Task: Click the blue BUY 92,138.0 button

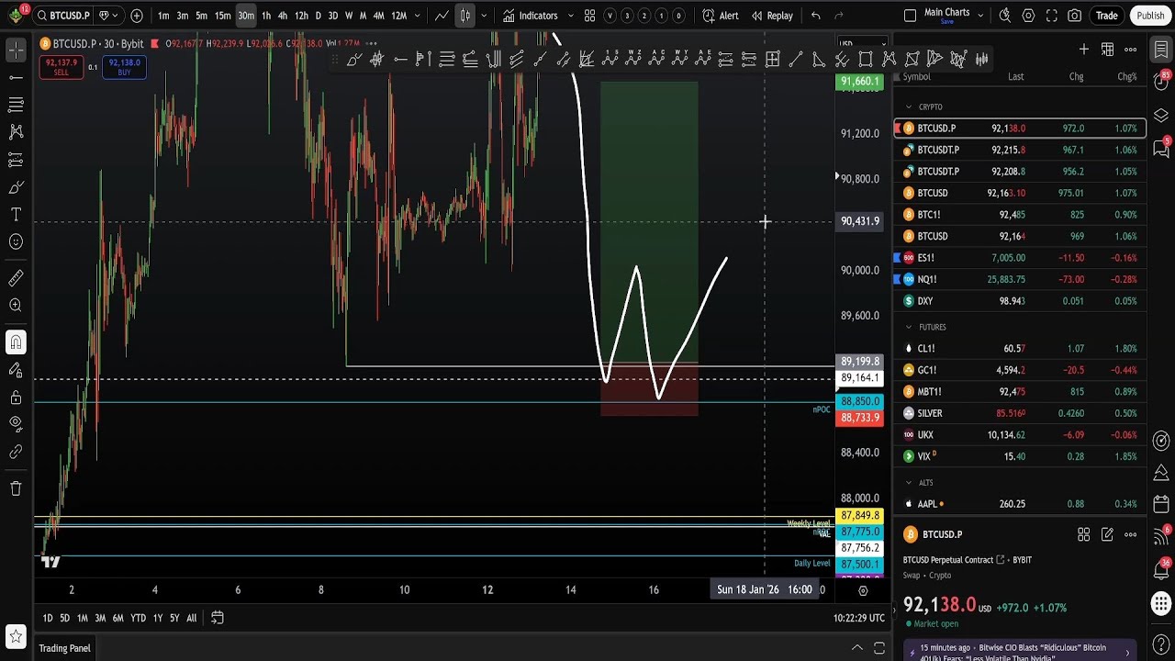Action: [124, 67]
